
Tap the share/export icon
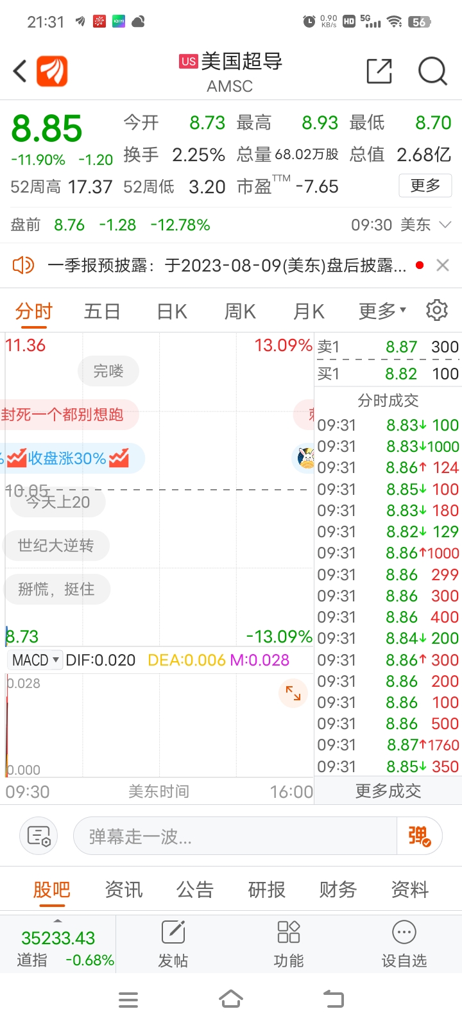coord(379,71)
